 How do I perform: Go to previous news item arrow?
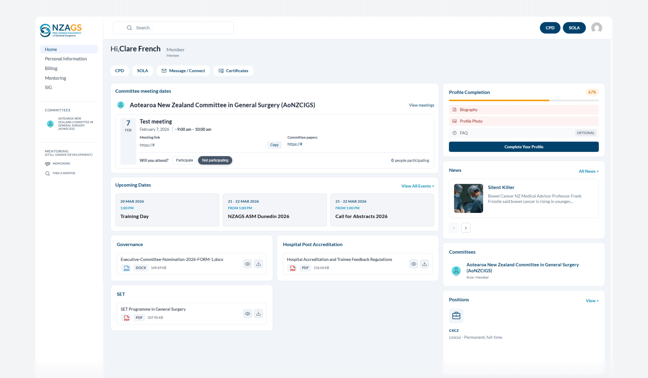tap(454, 228)
